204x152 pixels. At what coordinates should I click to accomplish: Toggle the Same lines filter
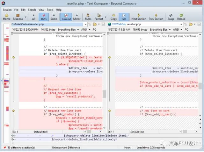pos(54,17)
